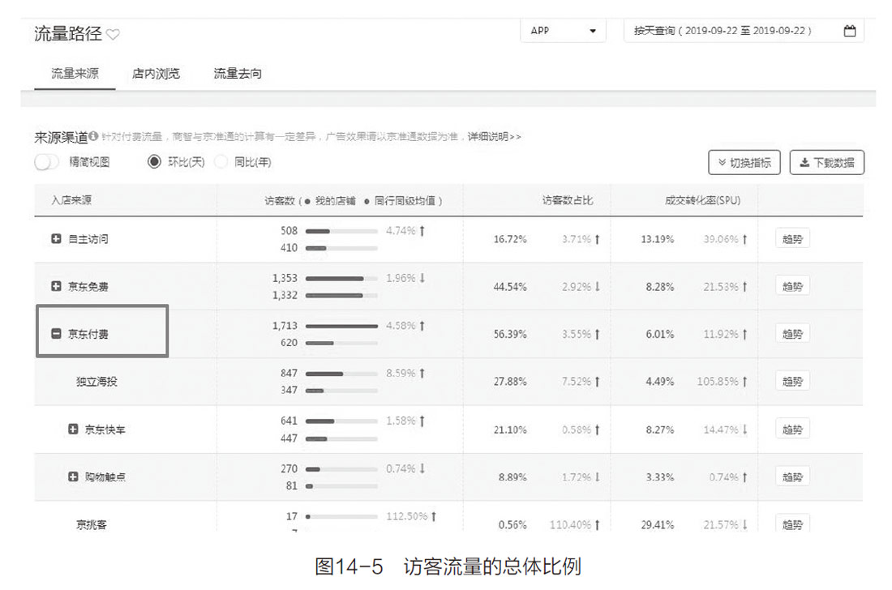Collapse the 京东付费 row minus icon

point(56,333)
